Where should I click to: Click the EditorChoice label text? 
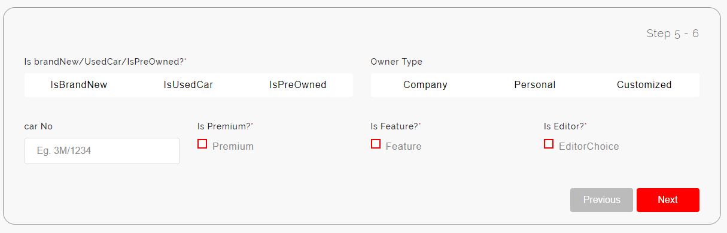tap(589, 146)
